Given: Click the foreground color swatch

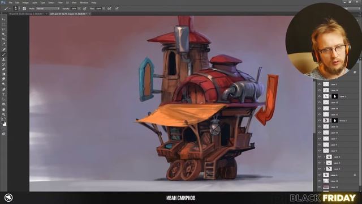Looking at the screenshot, I should (x=2, y=122).
